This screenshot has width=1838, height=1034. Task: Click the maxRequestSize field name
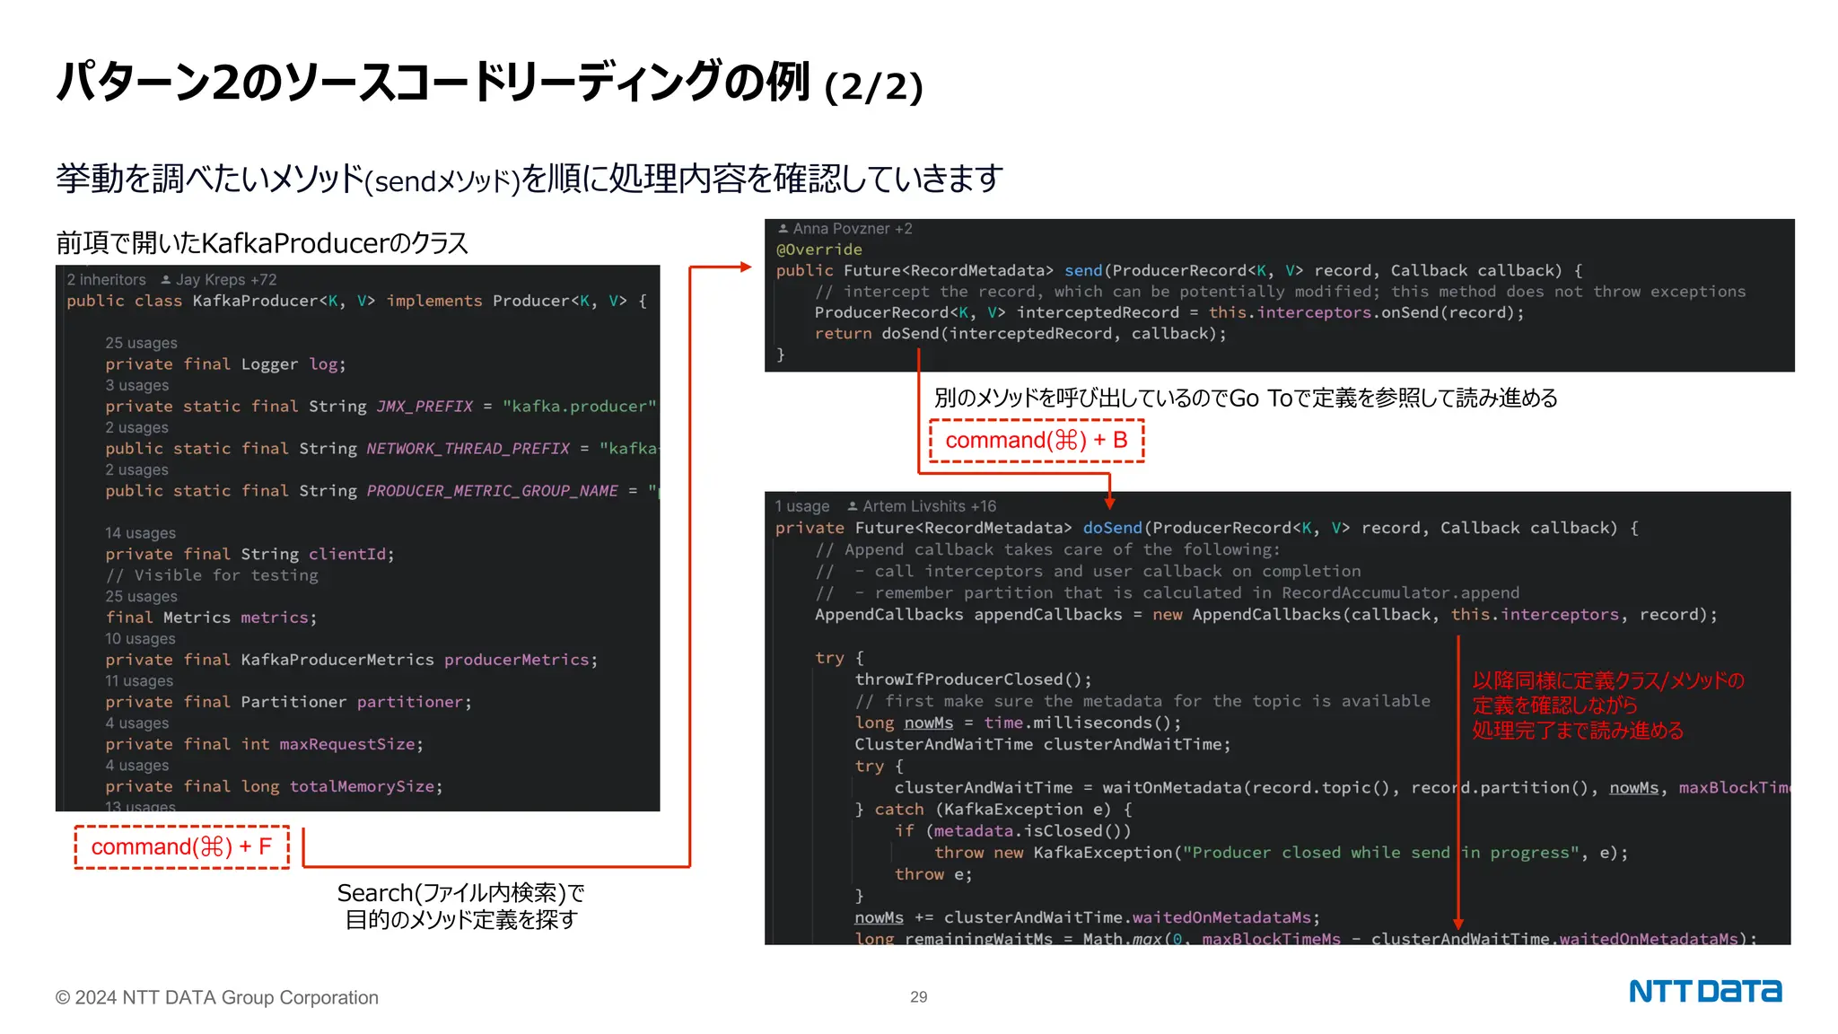(346, 744)
